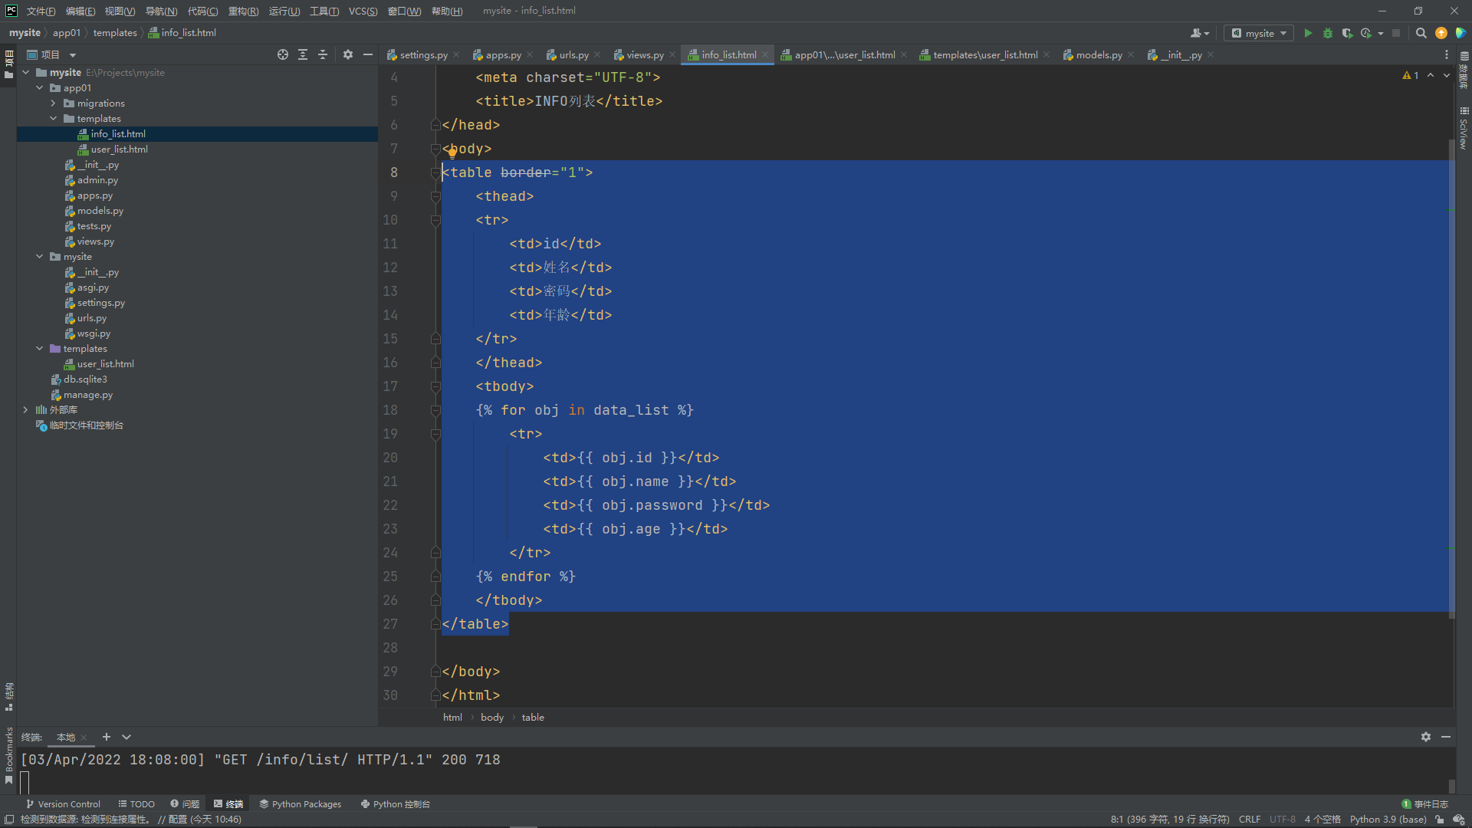The image size is (1472, 828).
Task: Click the Select Opened File target icon
Action: (283, 54)
